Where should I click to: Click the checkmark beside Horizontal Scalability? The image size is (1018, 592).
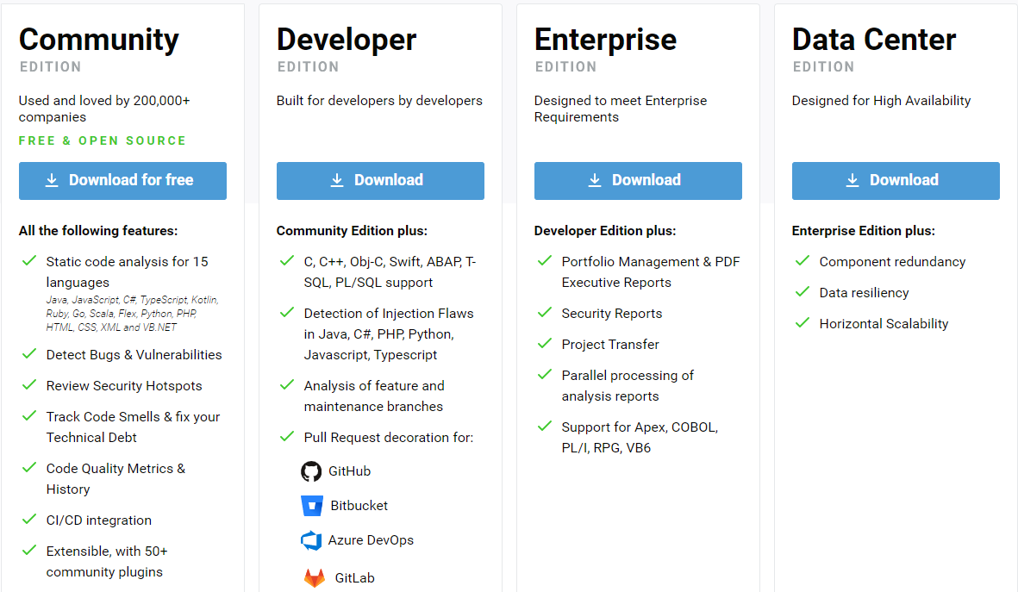[x=803, y=322]
